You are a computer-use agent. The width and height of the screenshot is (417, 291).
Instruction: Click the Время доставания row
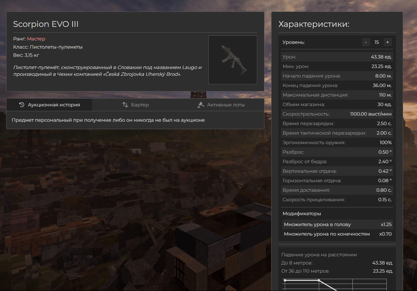click(x=337, y=190)
